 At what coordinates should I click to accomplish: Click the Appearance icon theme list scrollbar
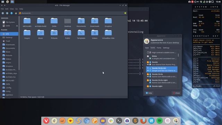coord(178,55)
